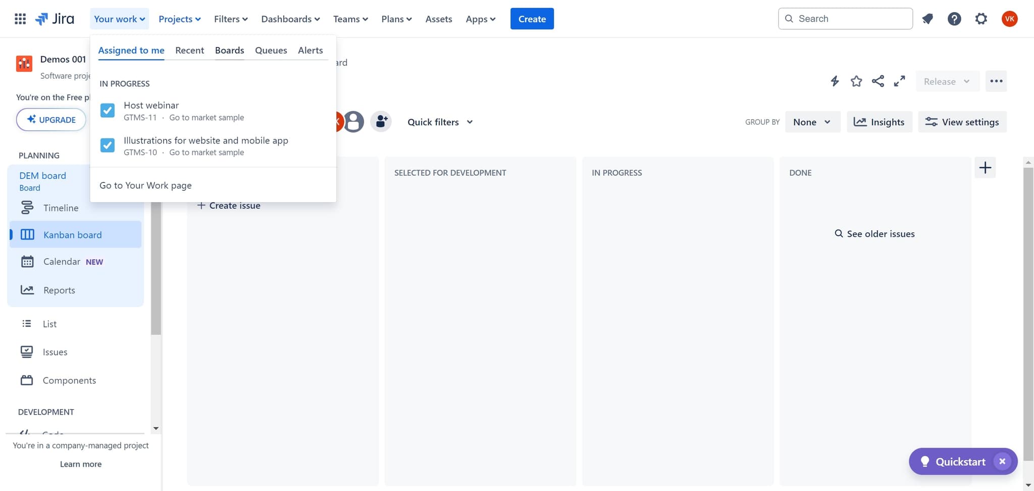Select Timeline in the Planning sidebar

click(x=60, y=208)
